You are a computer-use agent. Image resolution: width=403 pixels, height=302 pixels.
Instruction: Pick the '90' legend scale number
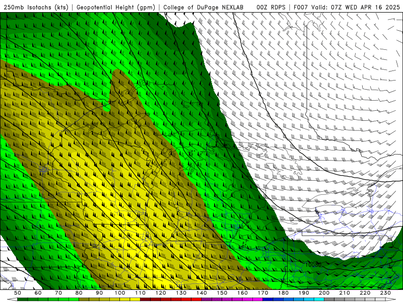tap(99, 293)
